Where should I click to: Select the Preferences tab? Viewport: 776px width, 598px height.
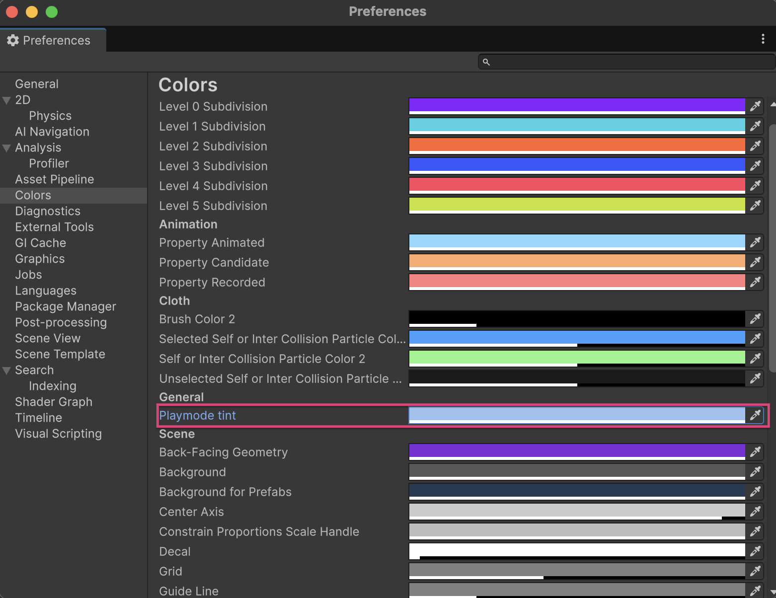[50, 40]
